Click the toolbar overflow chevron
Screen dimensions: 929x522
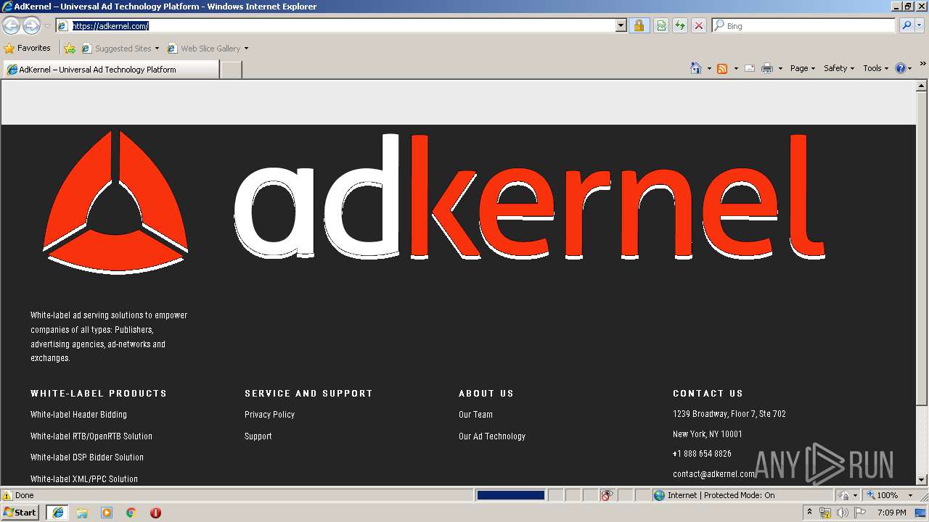coord(922,64)
